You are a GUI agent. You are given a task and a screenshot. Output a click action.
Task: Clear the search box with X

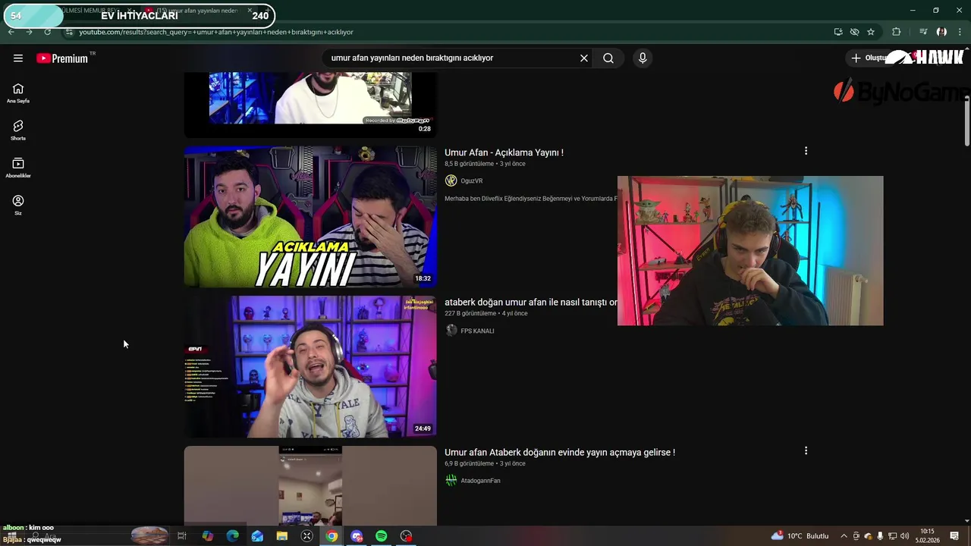point(584,58)
